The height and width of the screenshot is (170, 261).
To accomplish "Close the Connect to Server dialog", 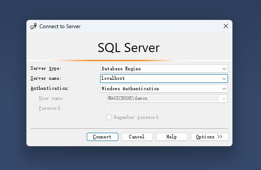I will pos(226,26).
